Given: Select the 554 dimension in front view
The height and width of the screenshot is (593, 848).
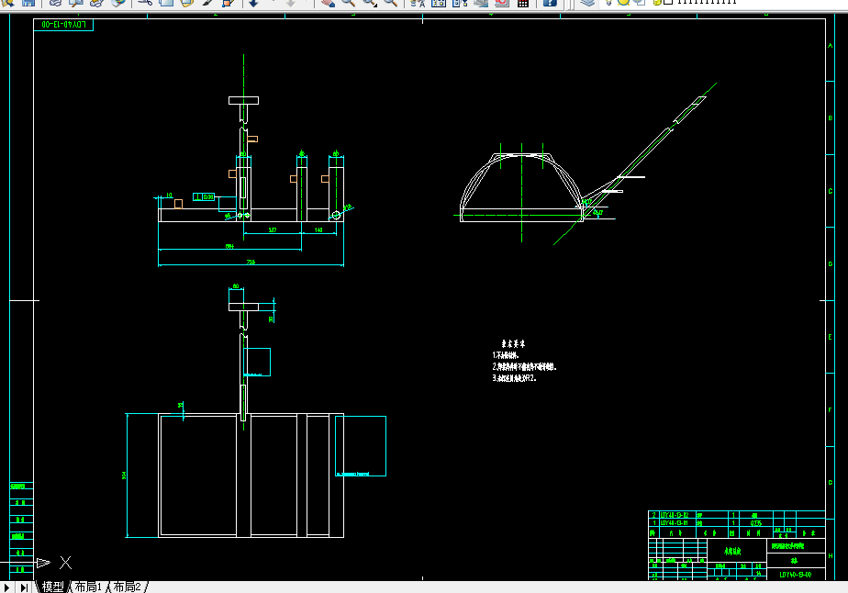Looking at the screenshot, I should click(x=229, y=246).
